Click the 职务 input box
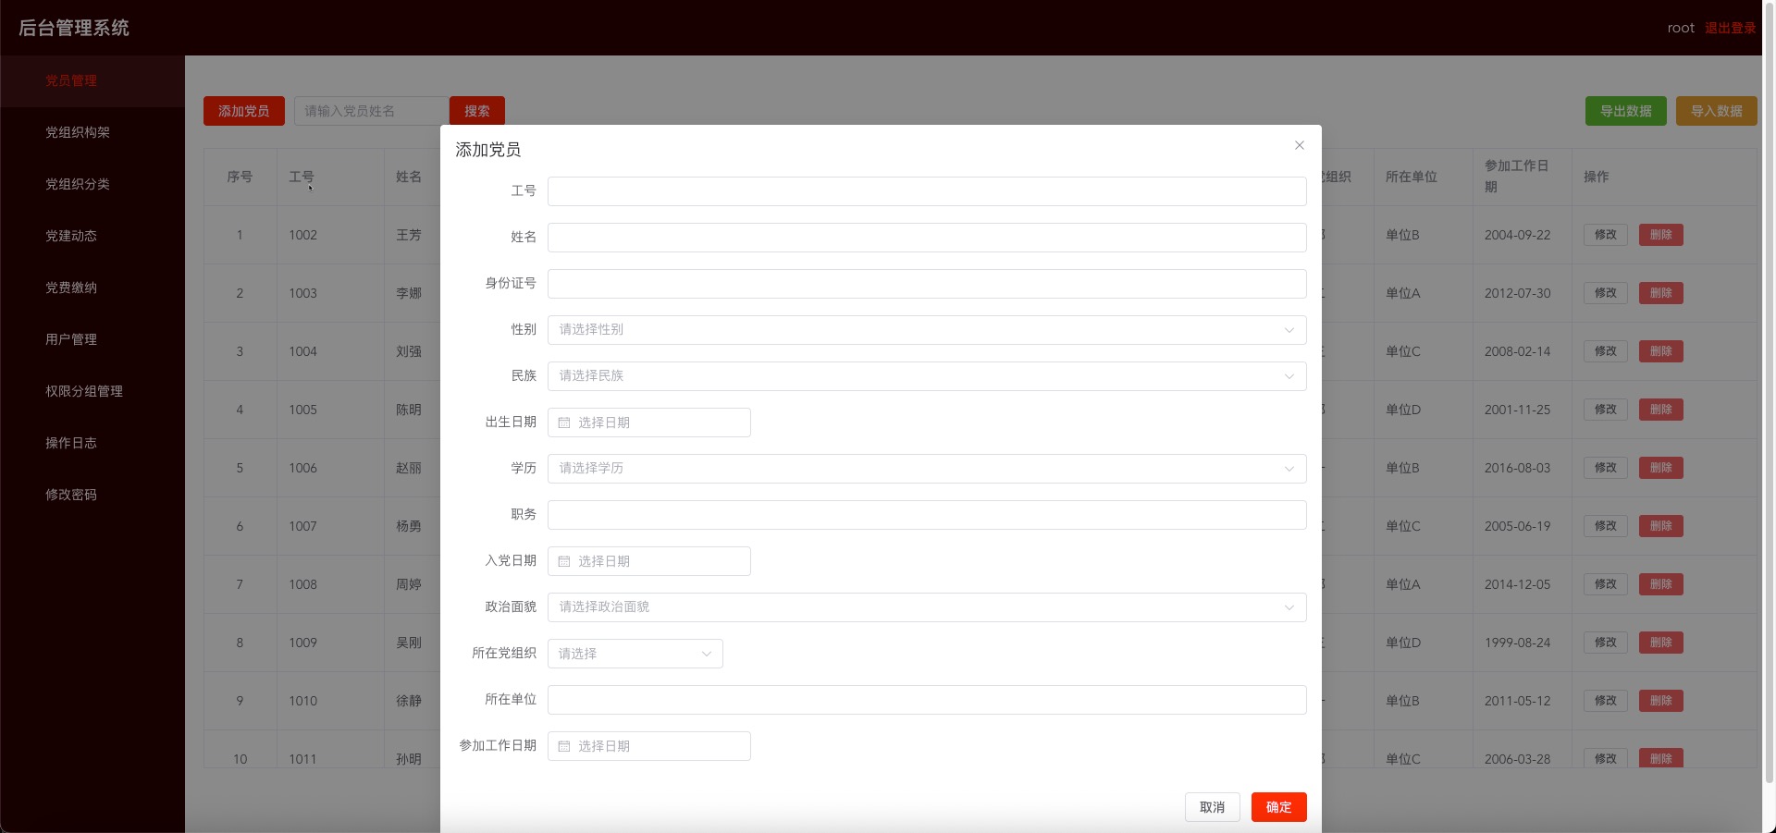Image resolution: width=1776 pixels, height=833 pixels. (927, 515)
